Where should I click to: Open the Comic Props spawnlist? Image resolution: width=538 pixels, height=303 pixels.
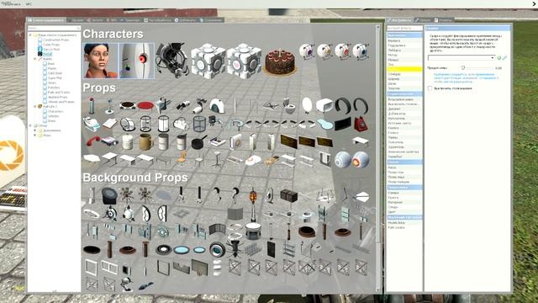pos(51,45)
